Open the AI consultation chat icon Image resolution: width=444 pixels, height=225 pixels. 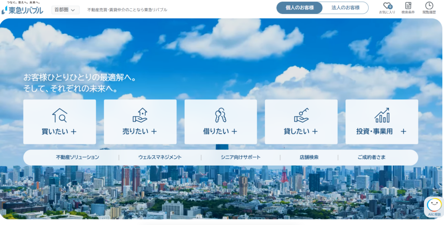point(434,205)
